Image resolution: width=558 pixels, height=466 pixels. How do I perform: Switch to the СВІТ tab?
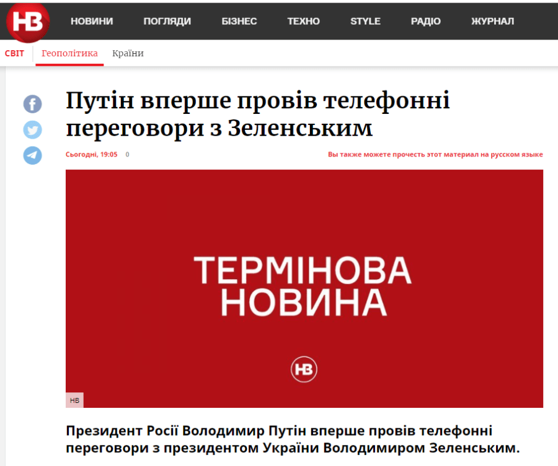[14, 53]
